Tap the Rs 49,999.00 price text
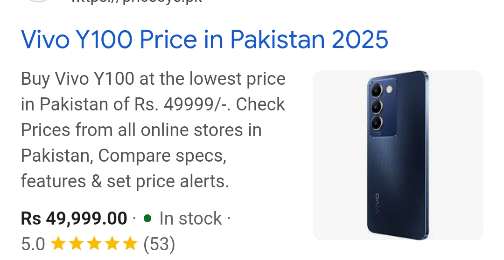Image resolution: width=504 pixels, height=260 pixels. pyautogui.click(x=74, y=219)
